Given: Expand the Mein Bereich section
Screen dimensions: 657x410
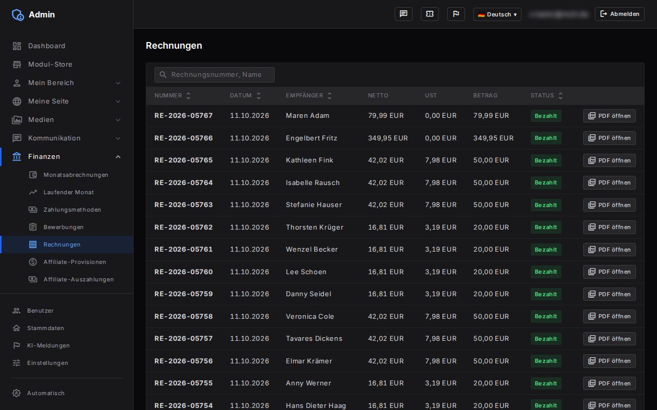Looking at the screenshot, I should tap(67, 83).
